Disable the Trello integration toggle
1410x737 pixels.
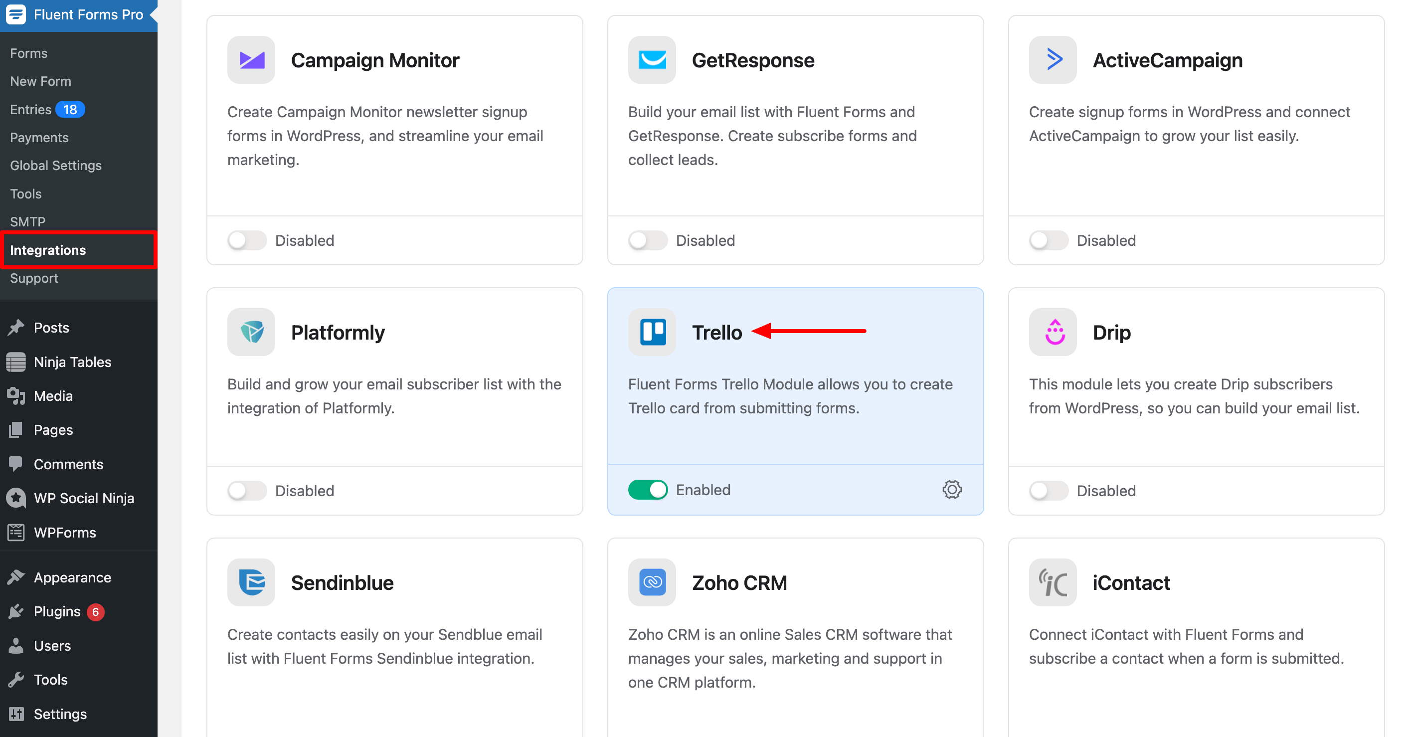pos(648,490)
